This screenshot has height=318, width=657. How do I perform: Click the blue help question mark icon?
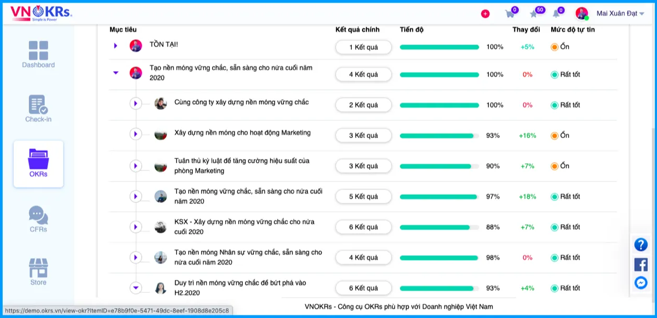pos(641,245)
